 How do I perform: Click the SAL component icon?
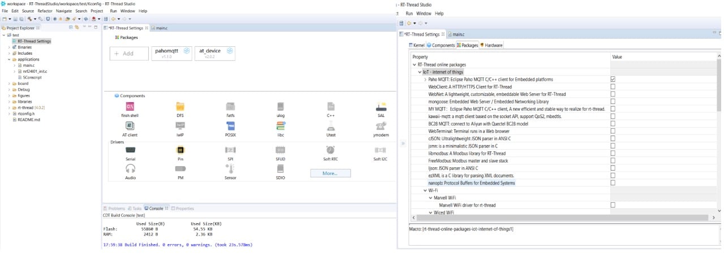pos(381,107)
